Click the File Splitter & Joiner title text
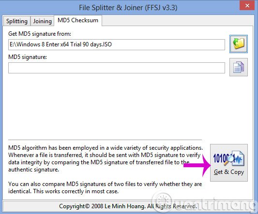This screenshot has width=258, height=214. (128, 8)
